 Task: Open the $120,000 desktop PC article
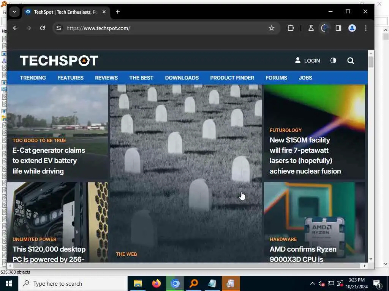pyautogui.click(x=49, y=254)
